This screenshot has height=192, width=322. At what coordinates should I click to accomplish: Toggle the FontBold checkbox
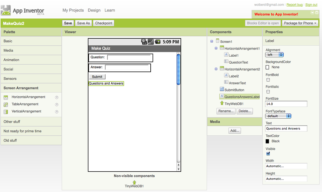[268, 80]
